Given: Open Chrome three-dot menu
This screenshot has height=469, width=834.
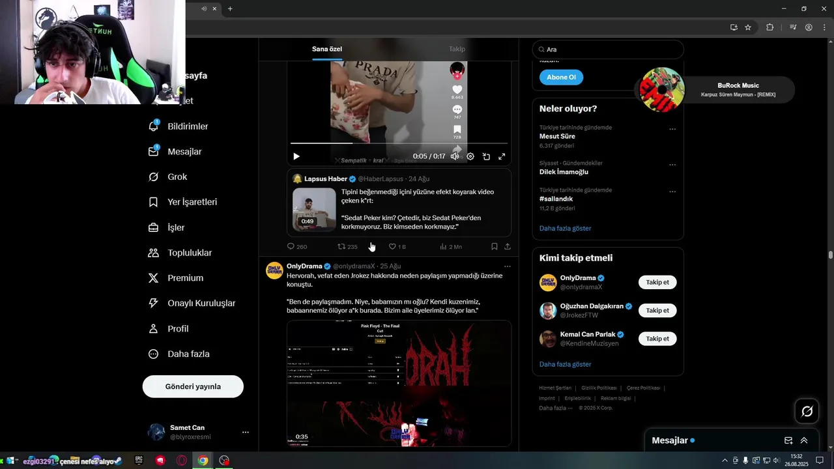Looking at the screenshot, I should (823, 27).
